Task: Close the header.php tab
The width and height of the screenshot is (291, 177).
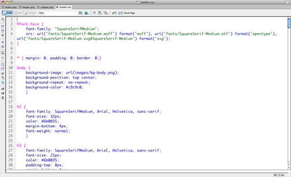Action: [20, 7]
